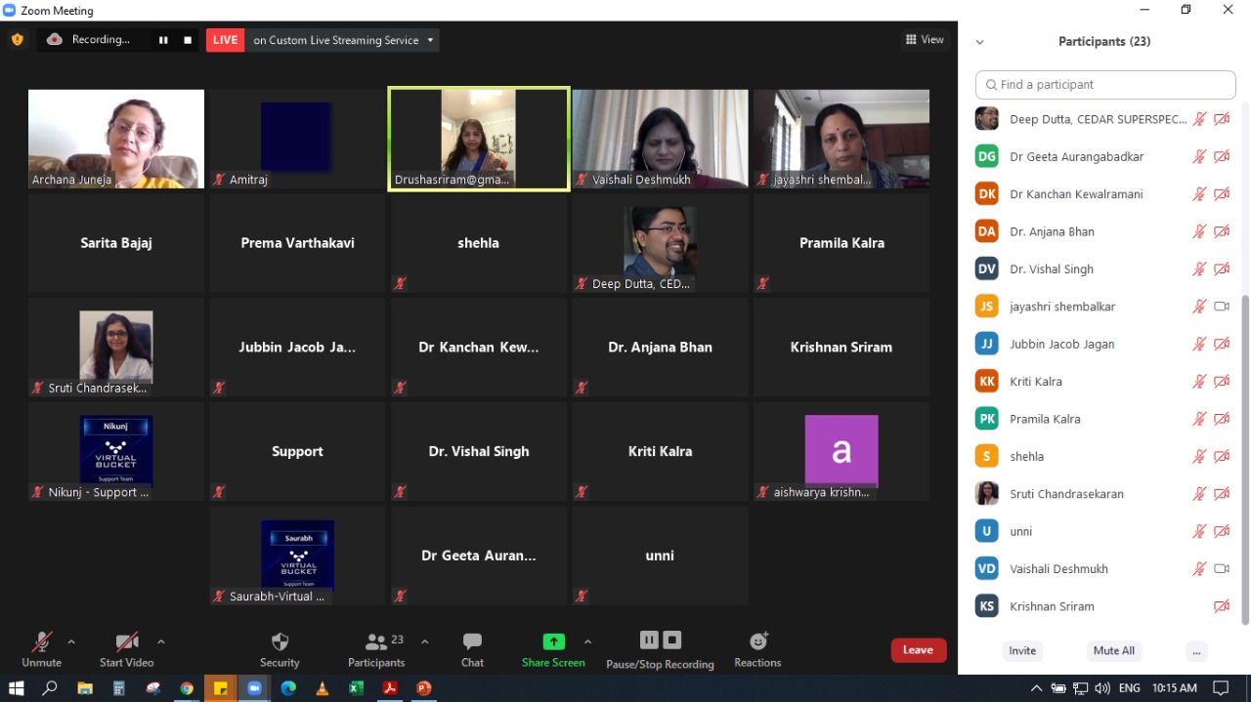Open the Reactions menu
This screenshot has width=1251, height=702.
[757, 641]
